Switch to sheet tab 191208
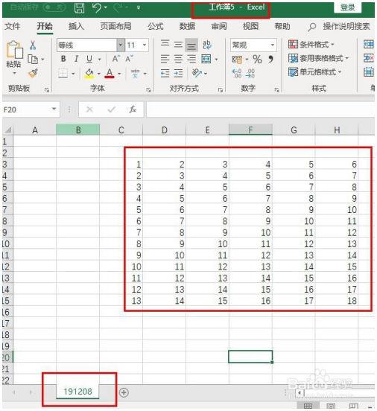 pos(77,392)
